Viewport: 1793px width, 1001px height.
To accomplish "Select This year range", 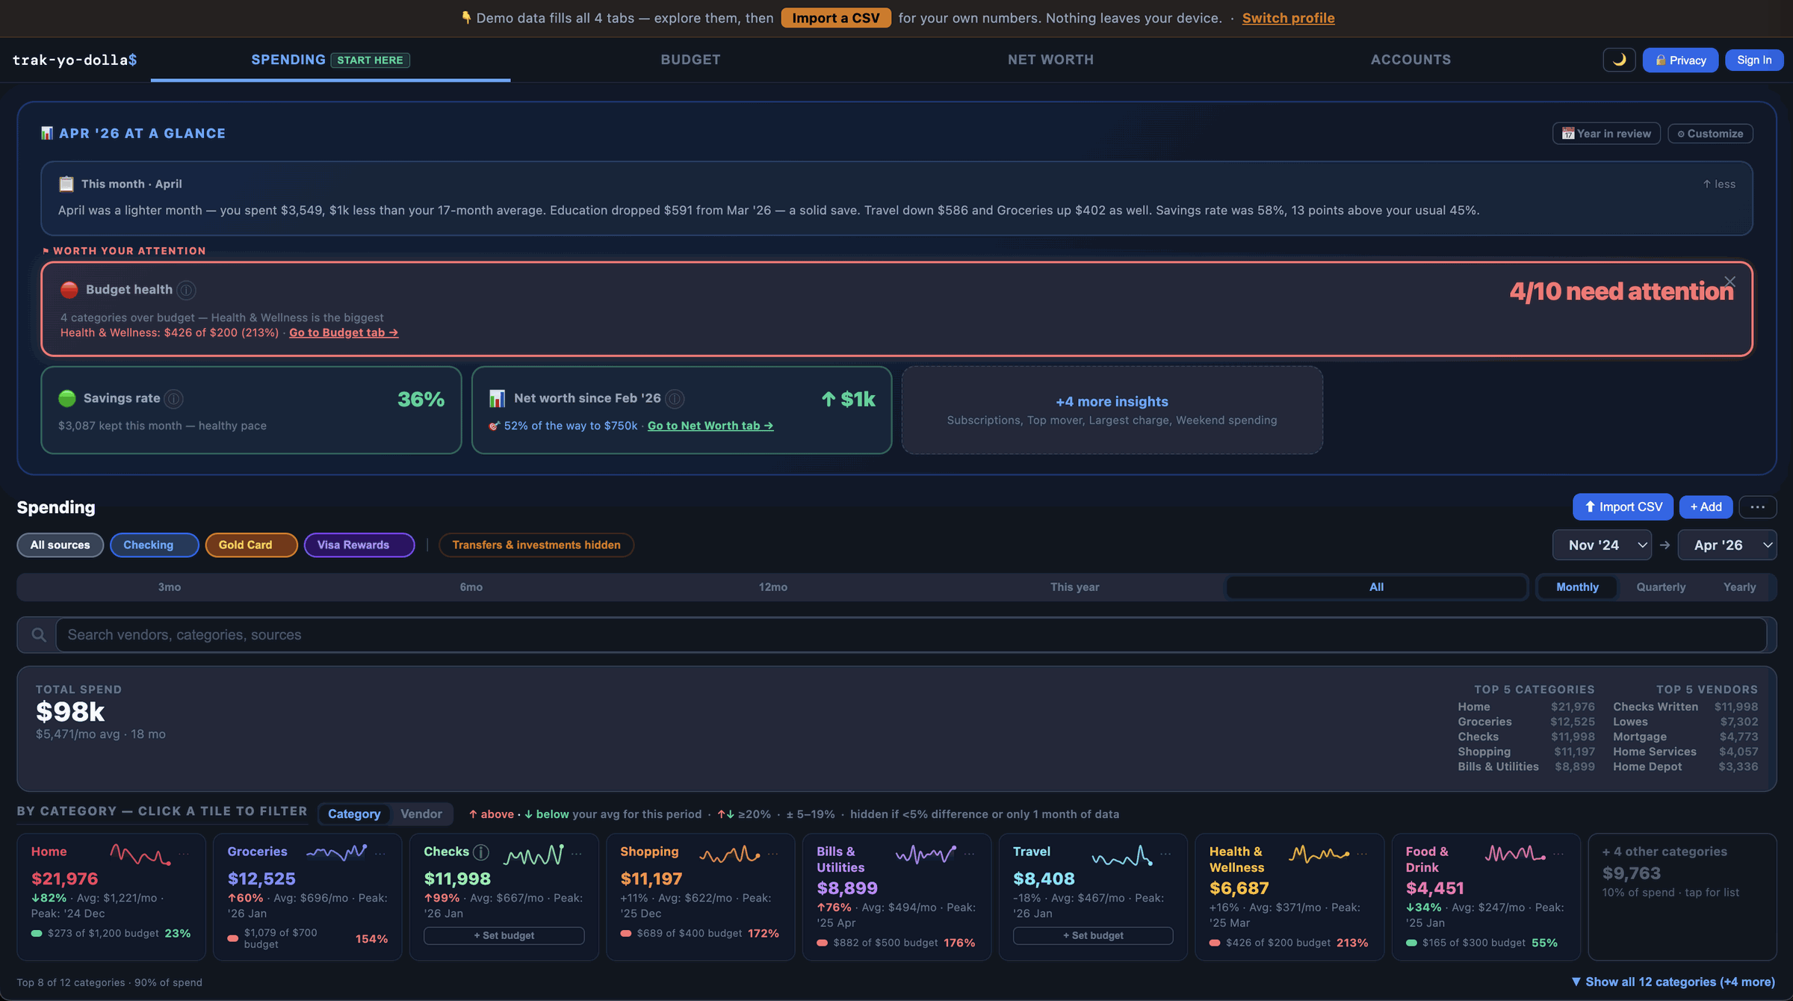I will point(1075,587).
